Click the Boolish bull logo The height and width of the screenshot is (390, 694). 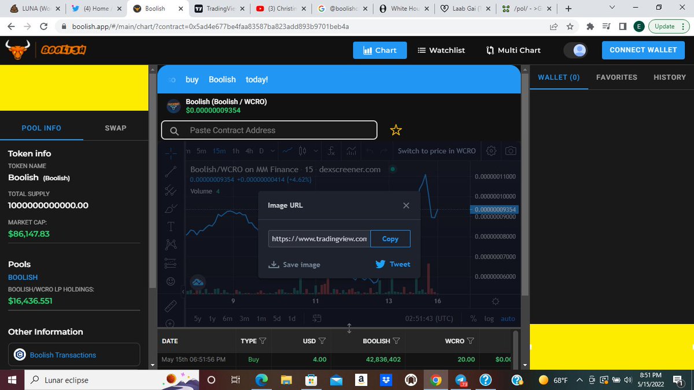click(17, 50)
